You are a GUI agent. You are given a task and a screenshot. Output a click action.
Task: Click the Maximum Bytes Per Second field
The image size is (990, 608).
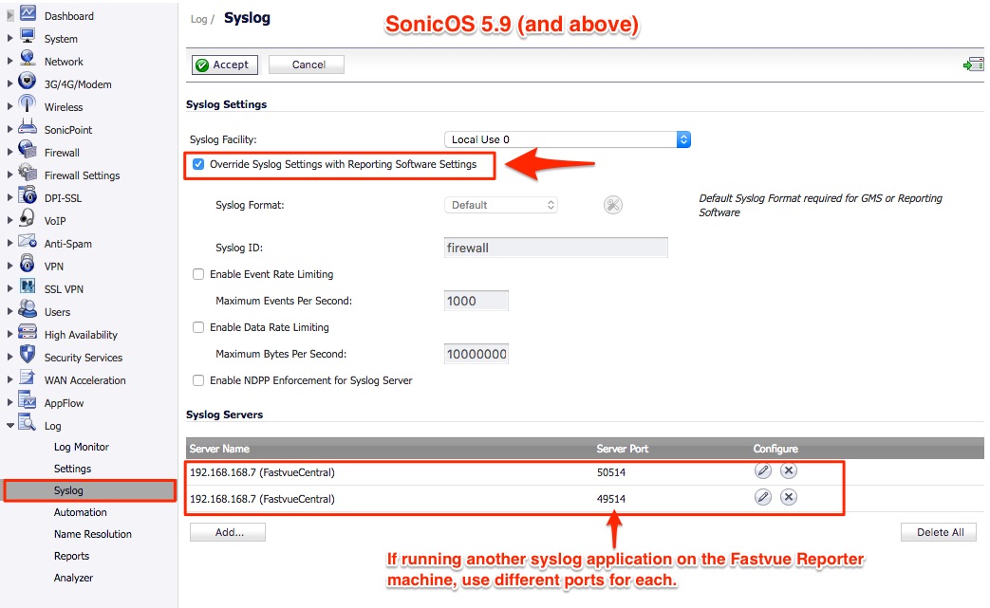(x=476, y=354)
